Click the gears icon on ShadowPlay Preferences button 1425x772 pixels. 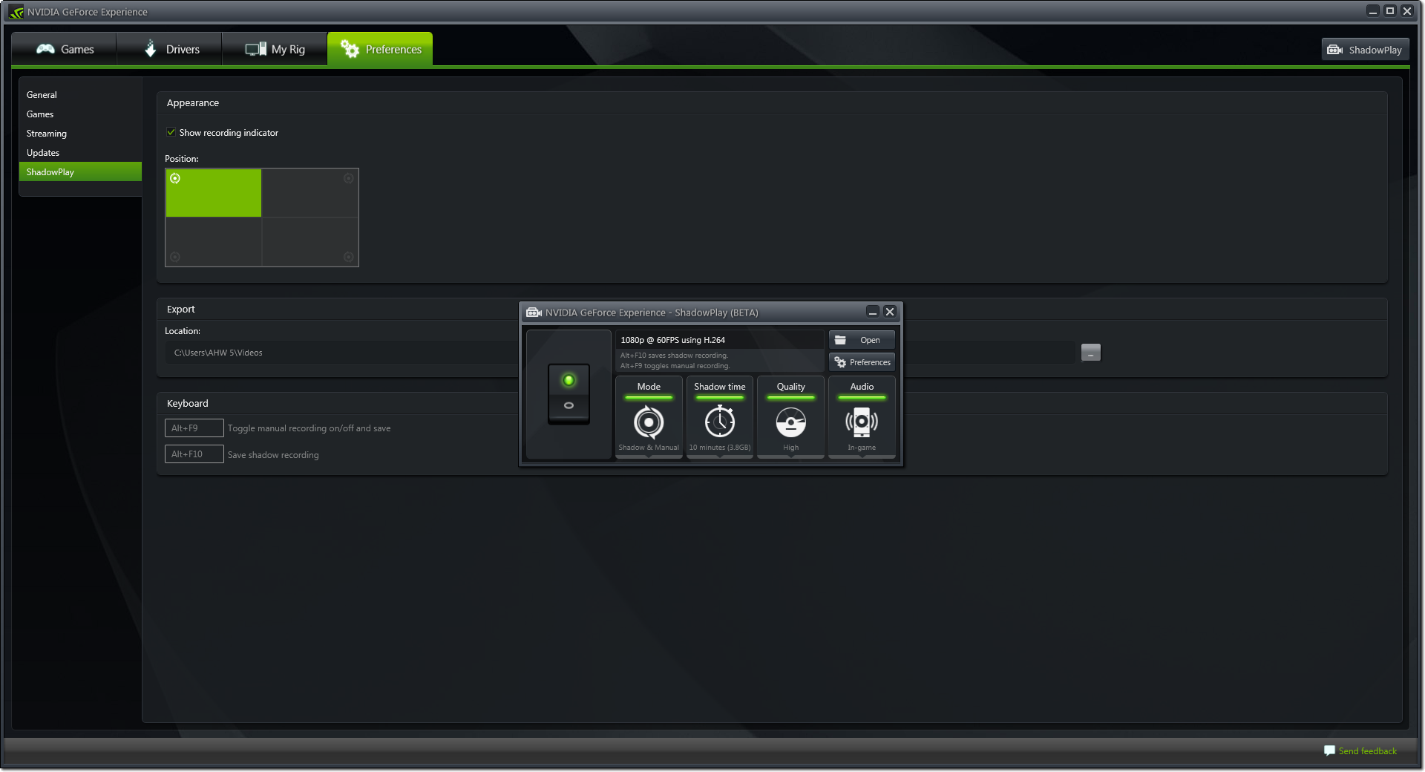(x=840, y=362)
